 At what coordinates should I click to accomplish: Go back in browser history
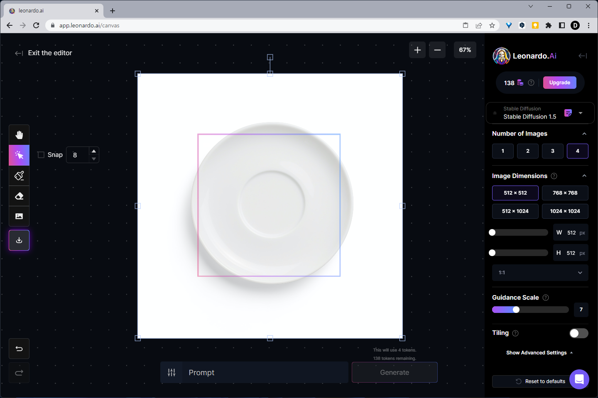click(10, 25)
